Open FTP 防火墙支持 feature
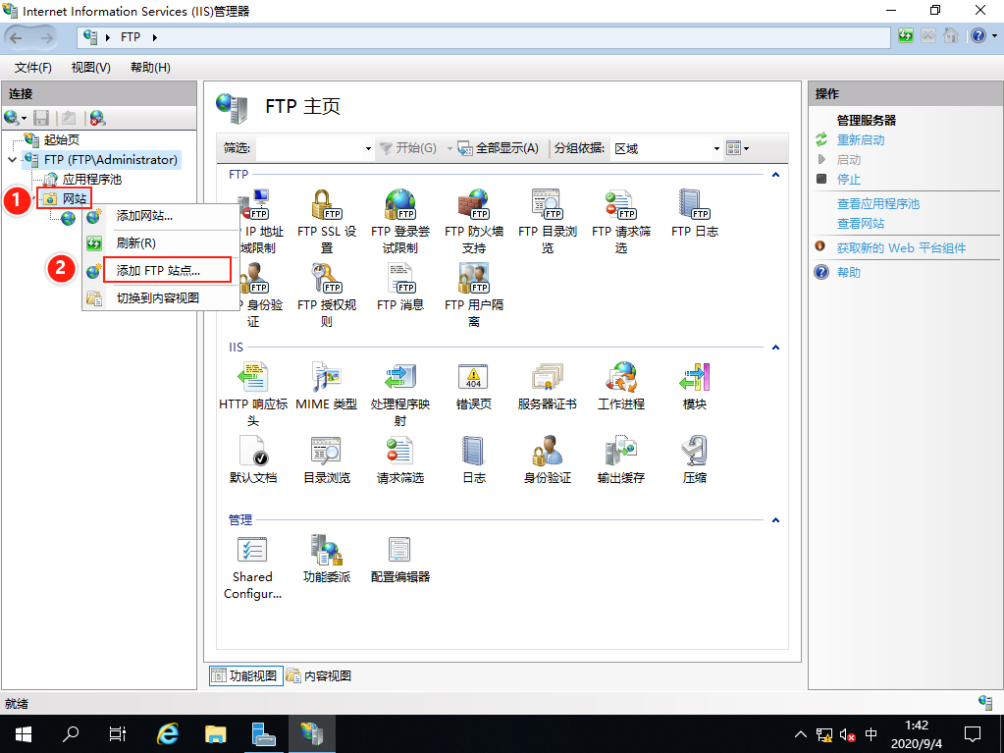Screen dimensions: 1004x753 tap(474, 221)
